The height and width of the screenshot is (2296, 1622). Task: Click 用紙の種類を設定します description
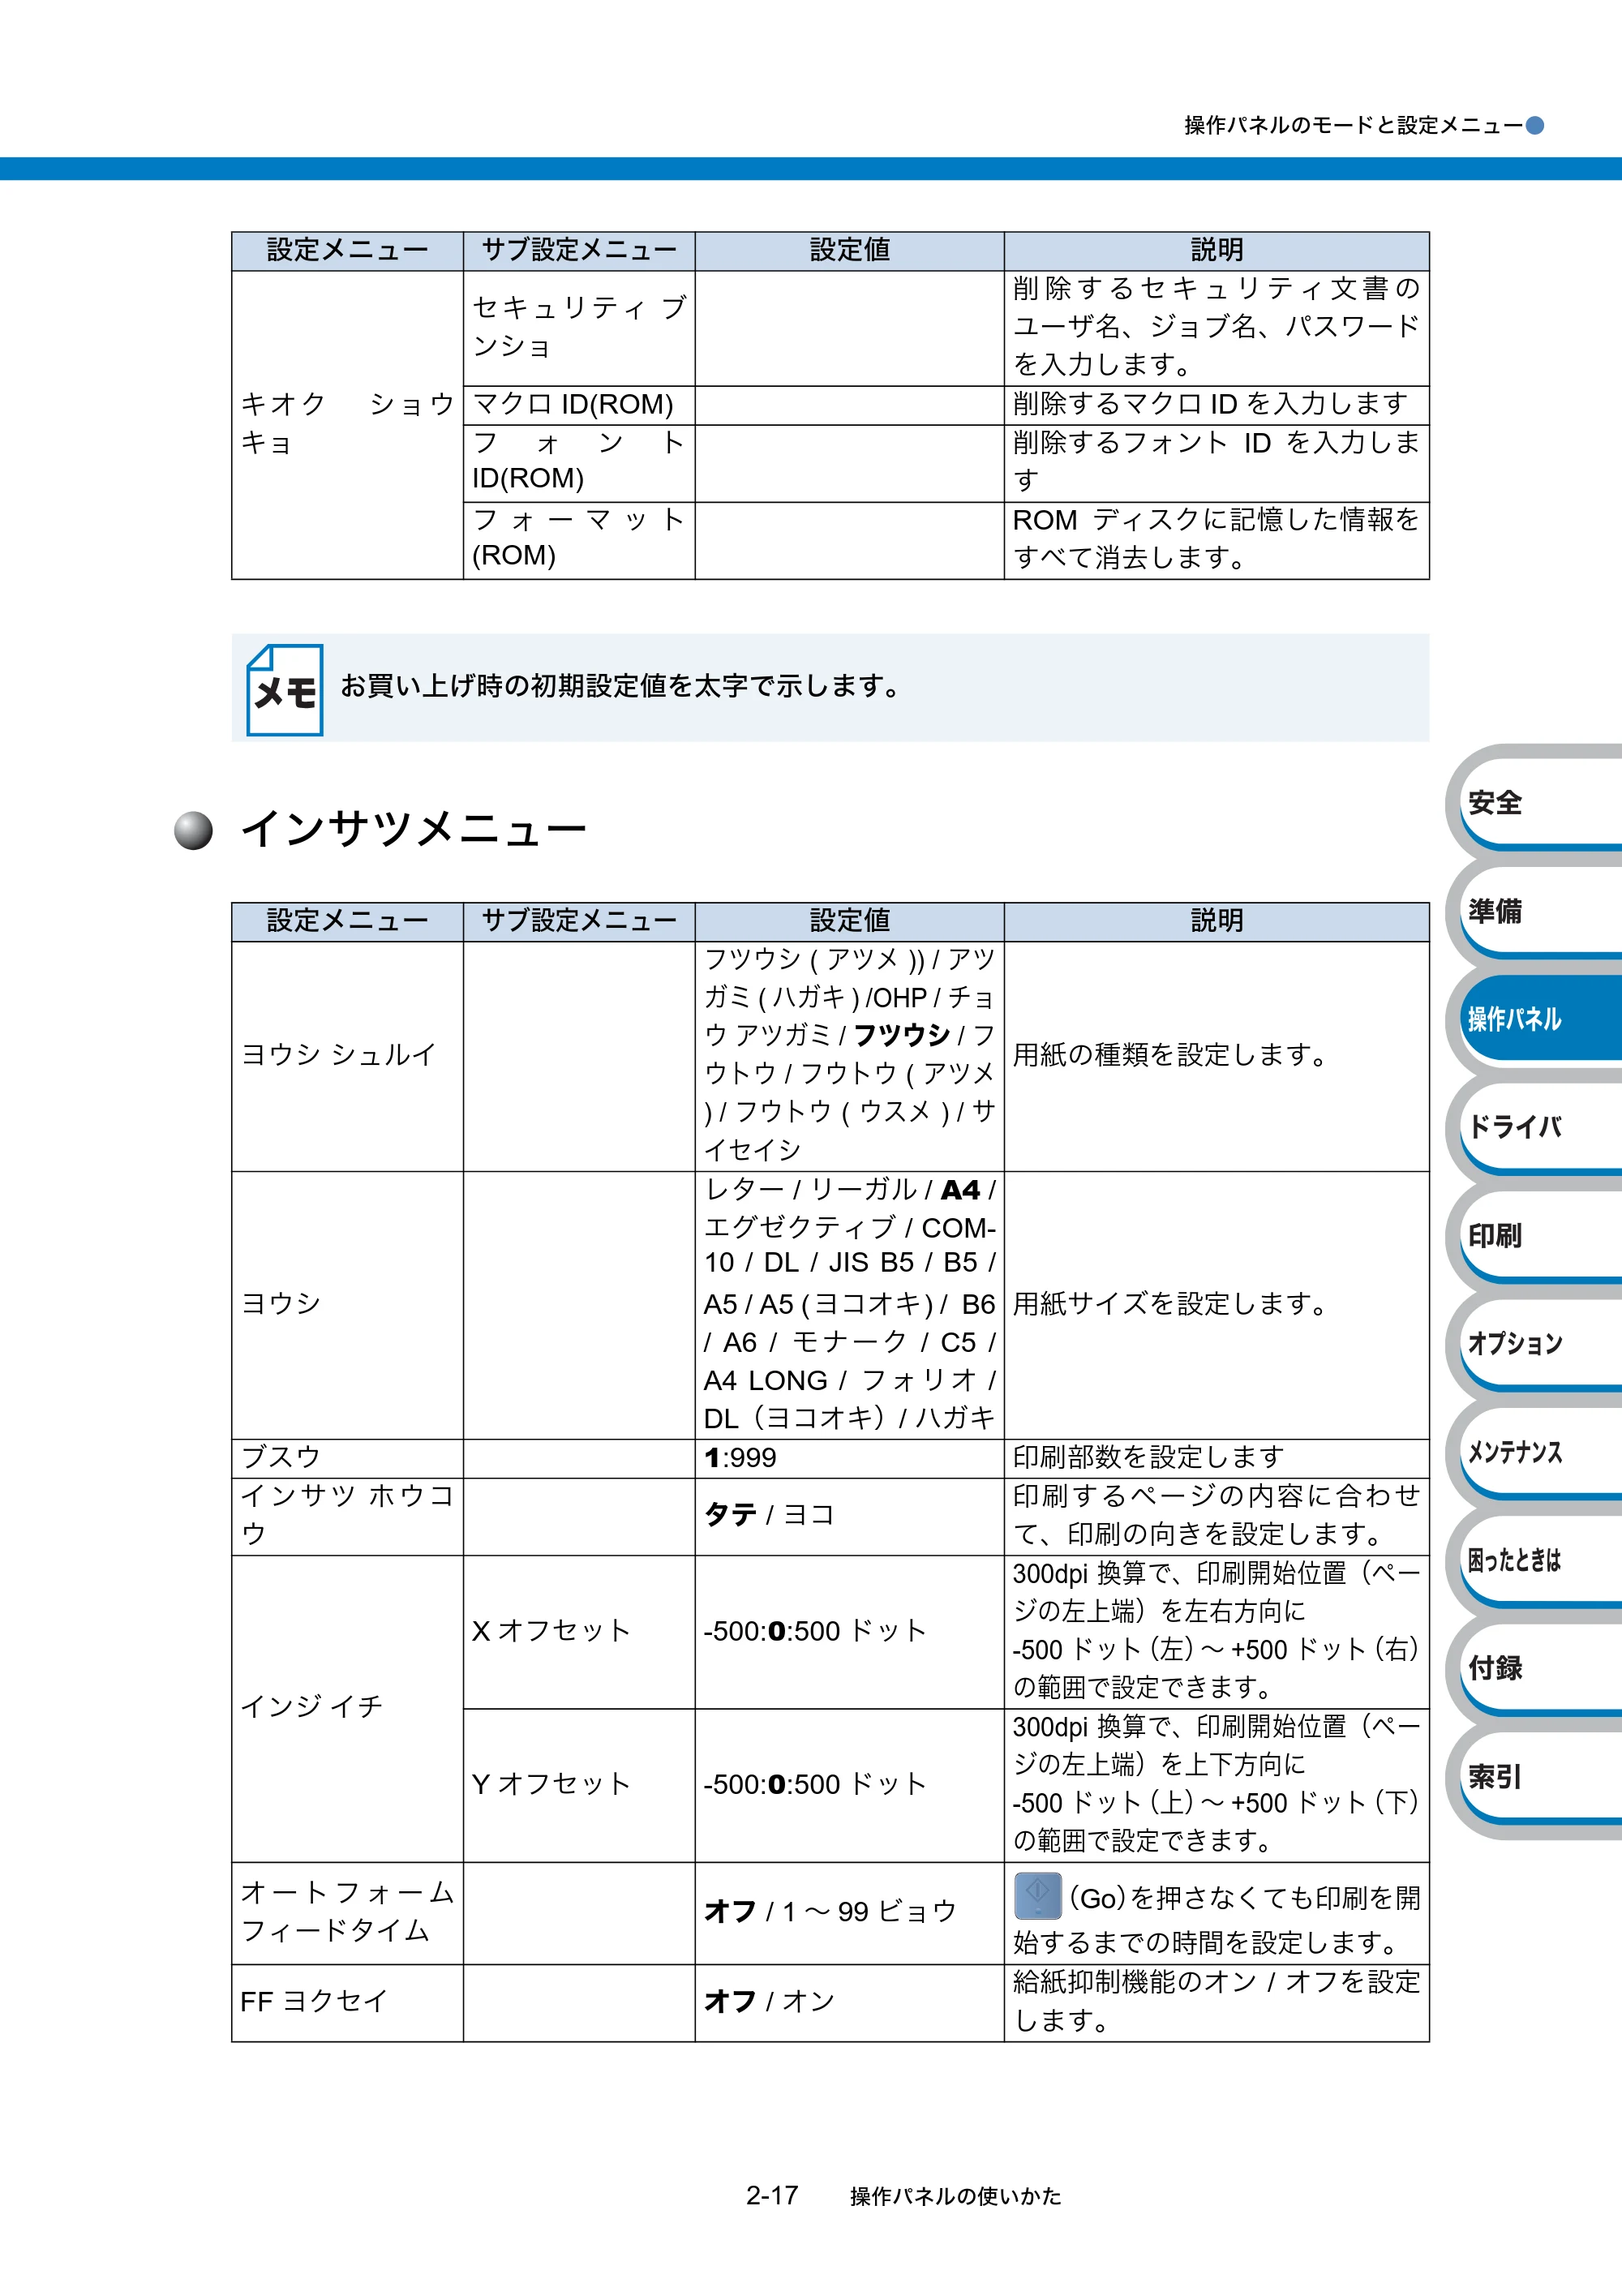[1170, 1055]
